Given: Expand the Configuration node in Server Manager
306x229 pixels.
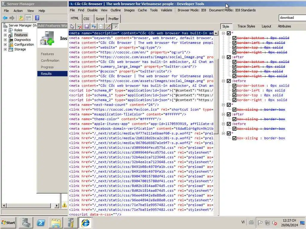Looking at the screenshot, I should point(5,44).
